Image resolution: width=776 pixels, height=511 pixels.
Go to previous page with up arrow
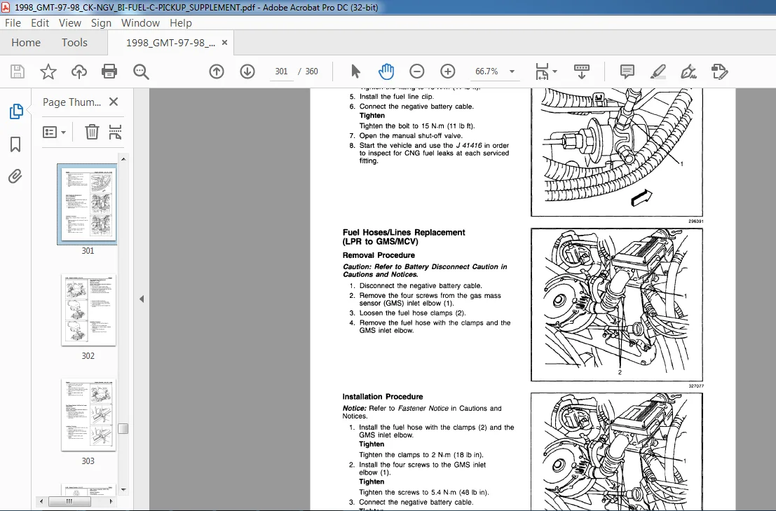[217, 71]
